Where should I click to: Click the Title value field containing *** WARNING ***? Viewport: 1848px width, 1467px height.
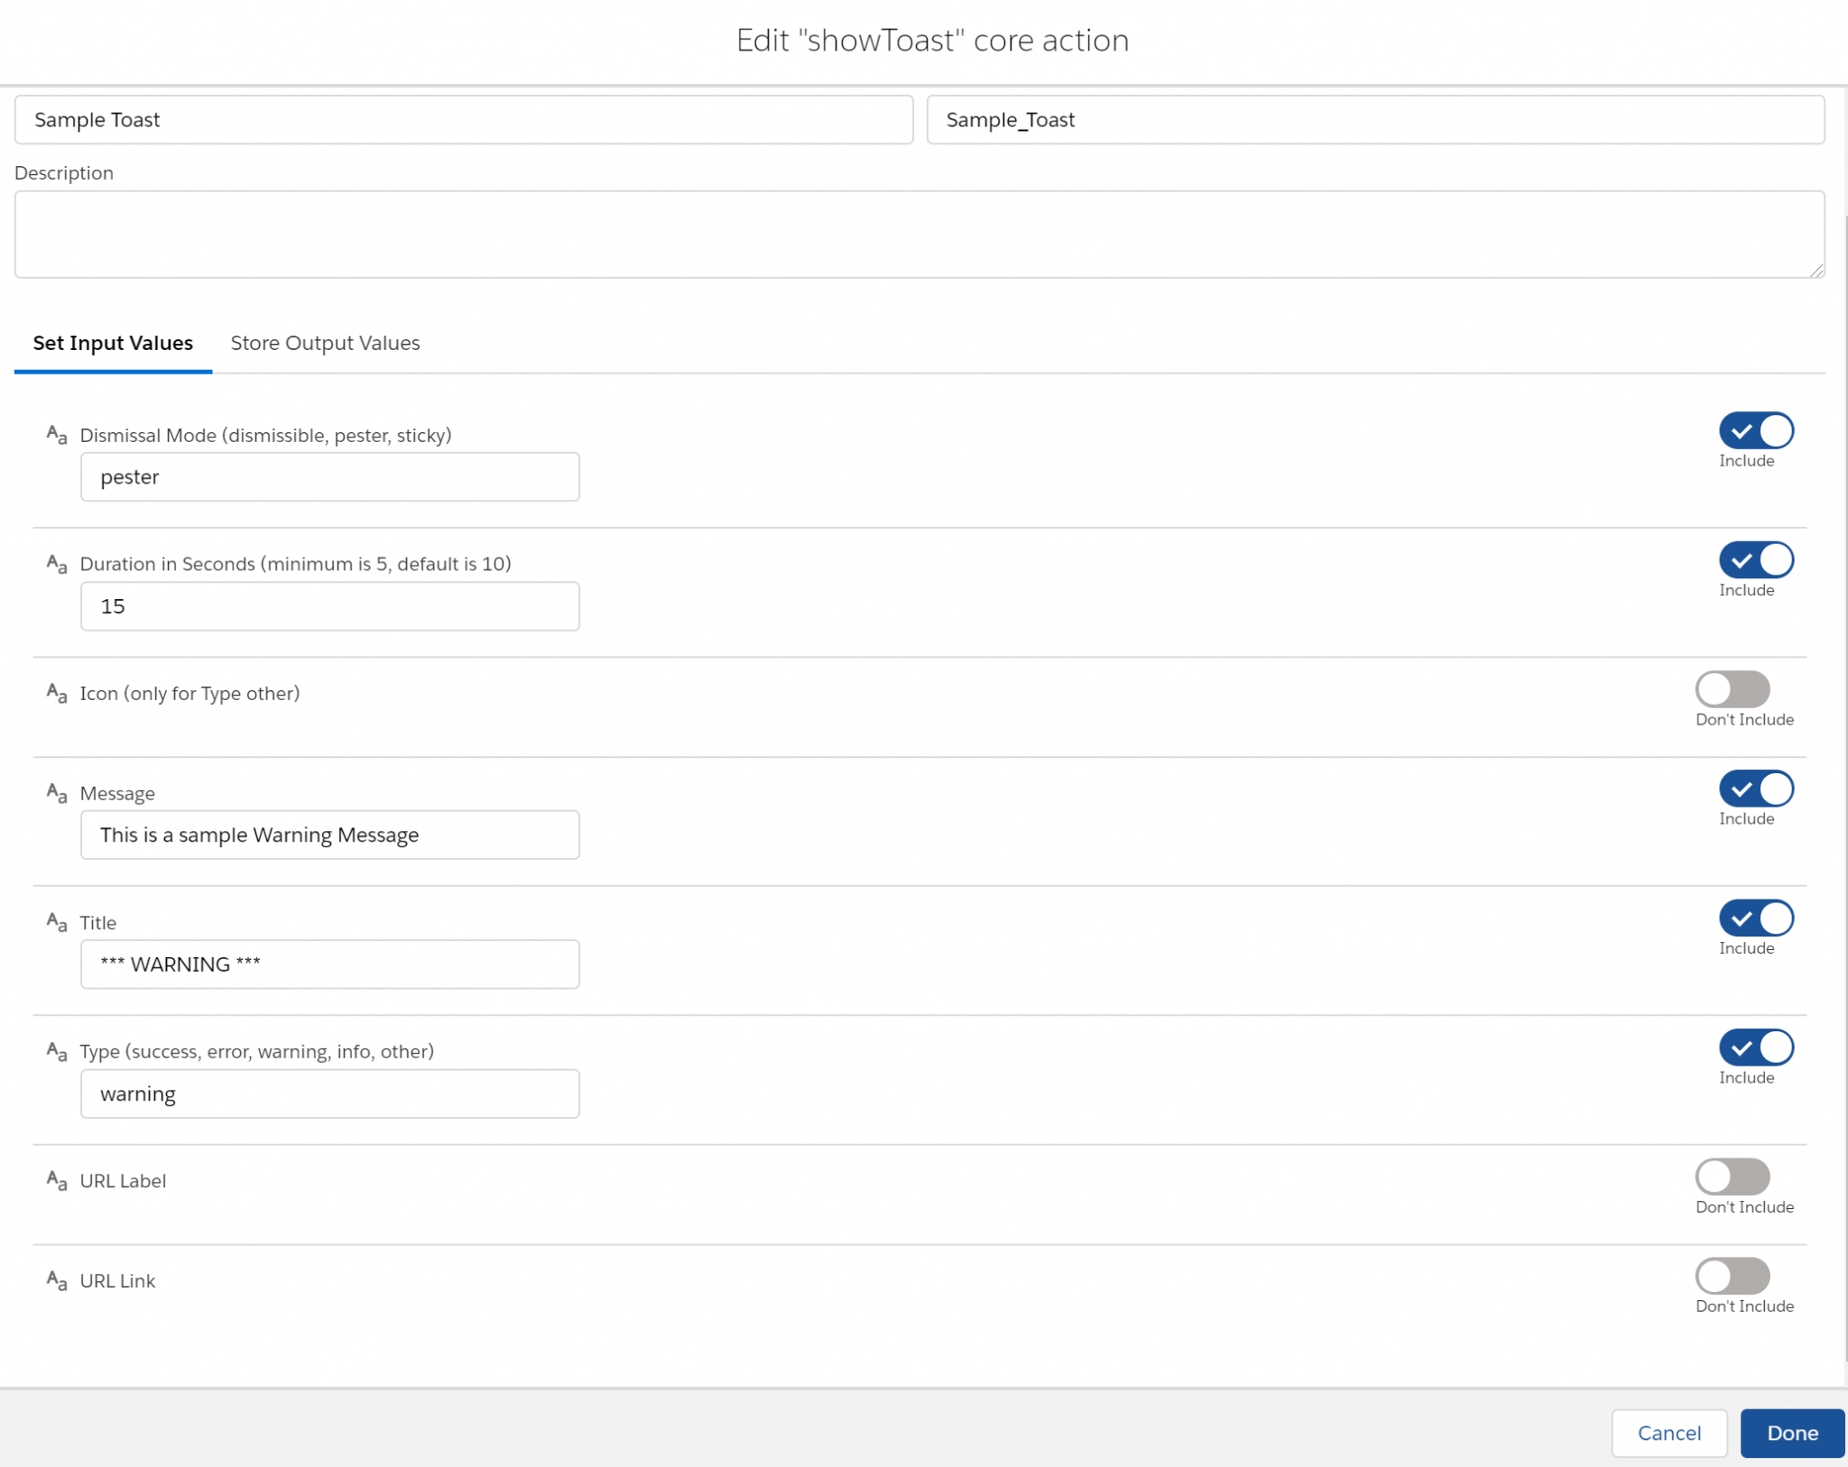(329, 964)
